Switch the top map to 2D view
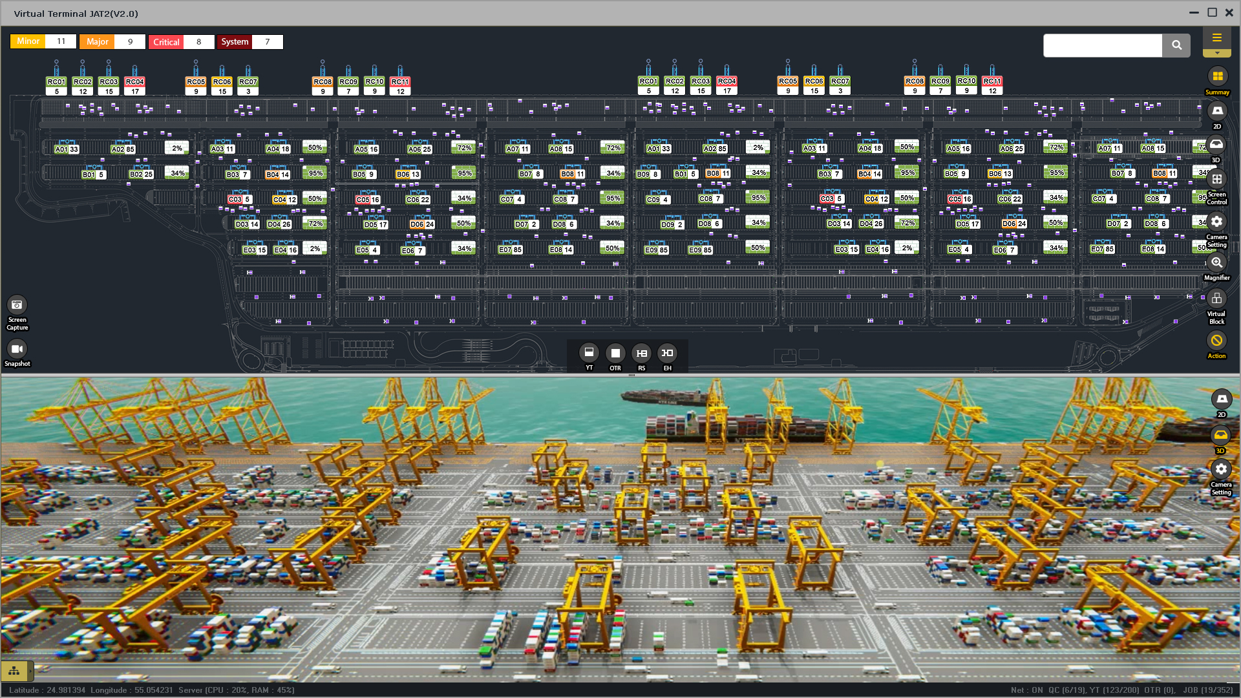This screenshot has width=1241, height=698. pos(1217,111)
